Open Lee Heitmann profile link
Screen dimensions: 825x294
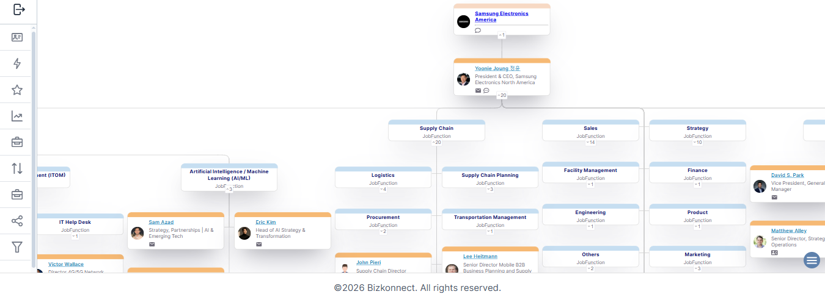coord(480,256)
